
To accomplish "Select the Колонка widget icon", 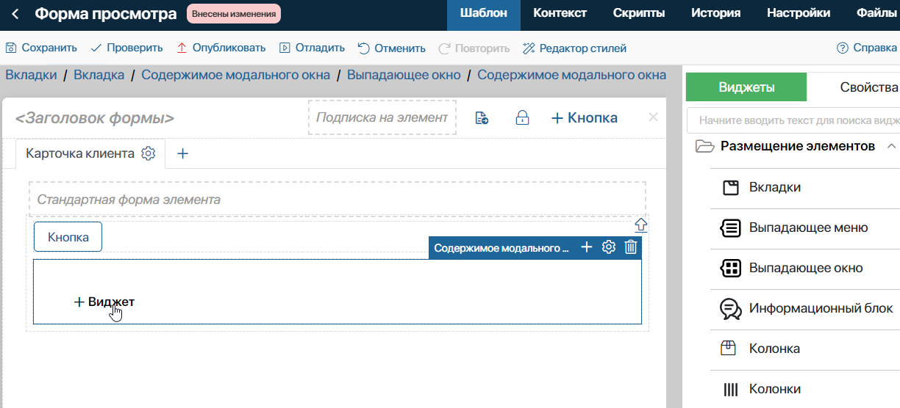I will pos(729,349).
